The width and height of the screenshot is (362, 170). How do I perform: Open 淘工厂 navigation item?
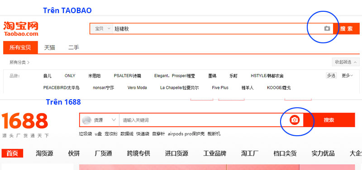coord(250,153)
